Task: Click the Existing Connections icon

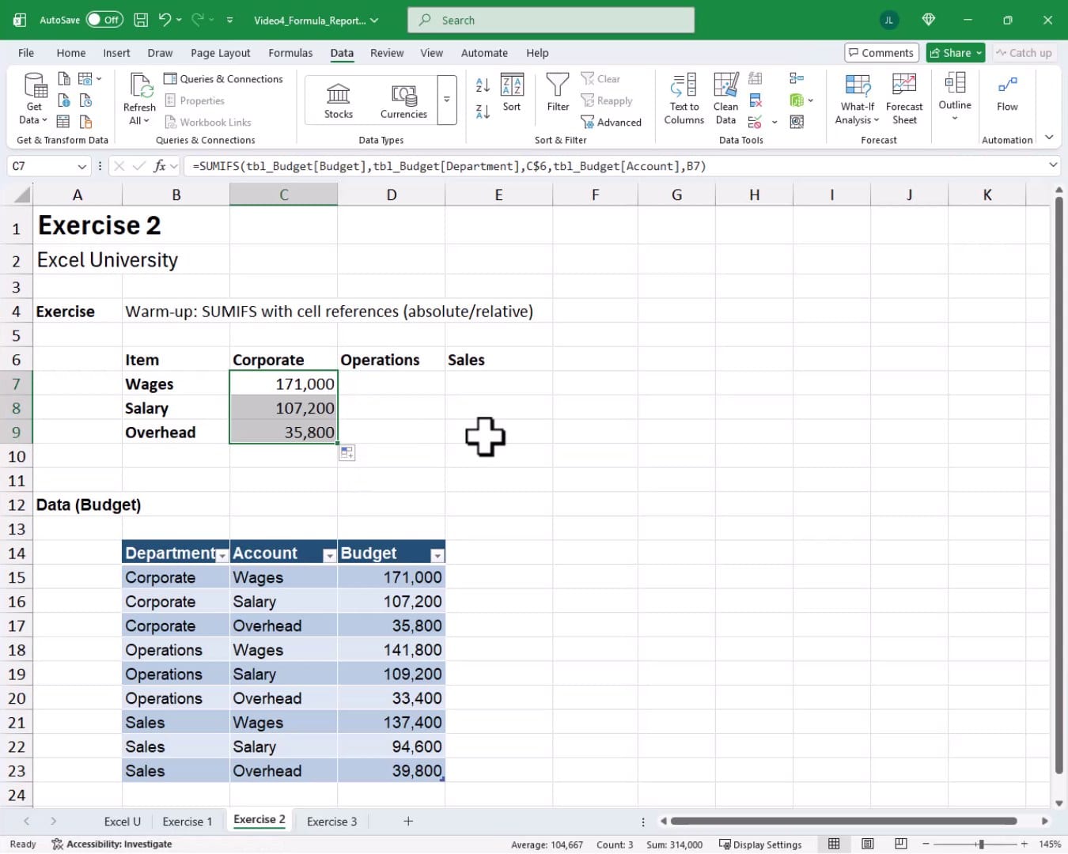Action: 85,122
